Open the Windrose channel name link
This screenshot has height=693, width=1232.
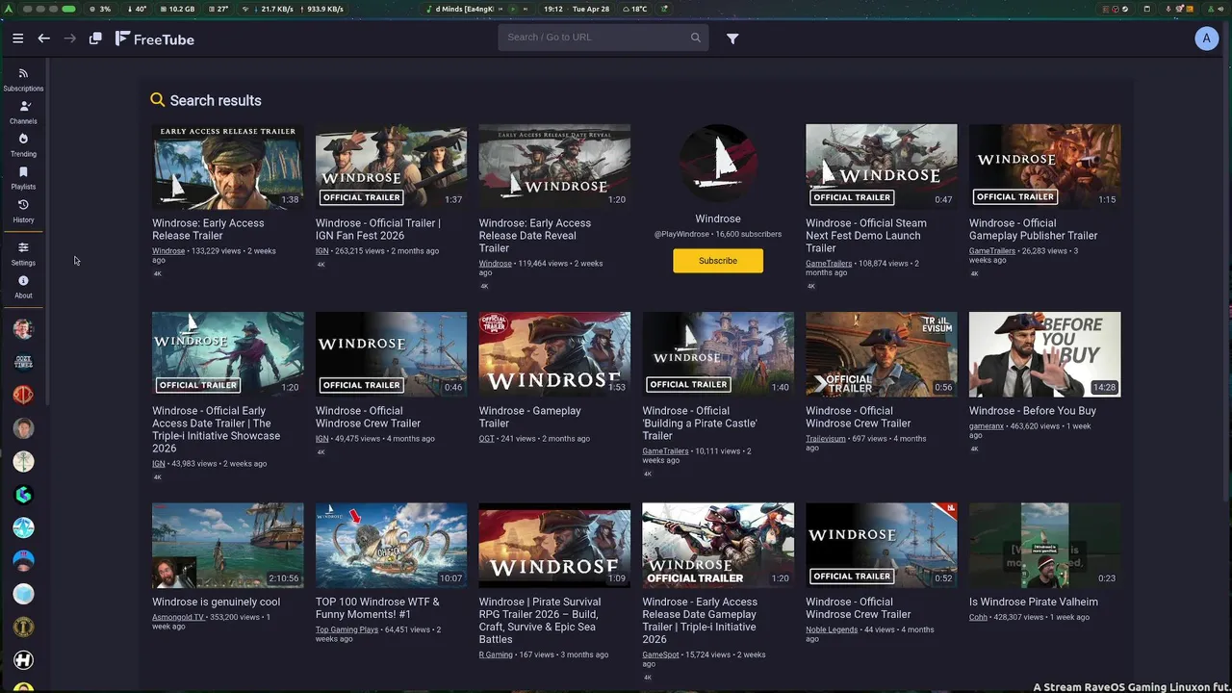click(718, 218)
